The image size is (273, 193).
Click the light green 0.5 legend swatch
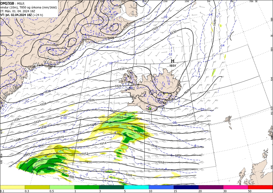[62, 187]
